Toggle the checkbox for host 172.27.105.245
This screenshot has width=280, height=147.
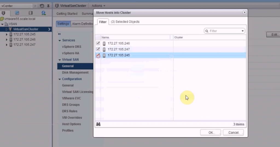click(98, 55)
